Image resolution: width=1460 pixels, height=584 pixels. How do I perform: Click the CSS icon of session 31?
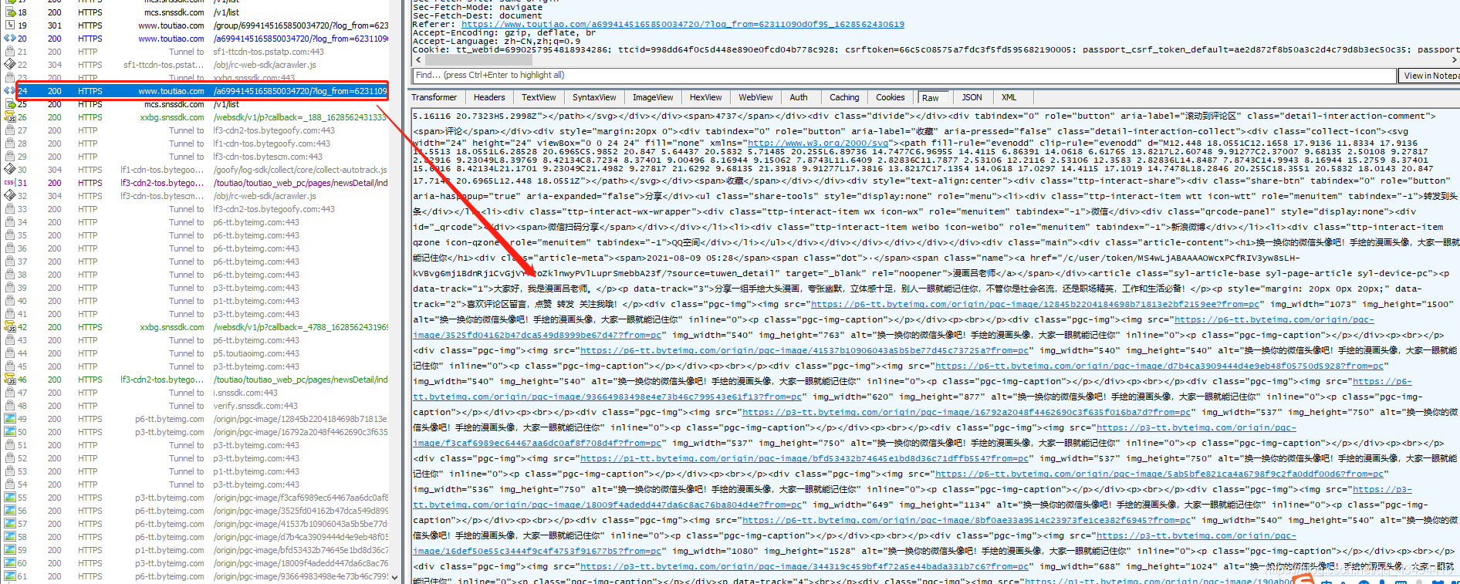pyautogui.click(x=10, y=183)
